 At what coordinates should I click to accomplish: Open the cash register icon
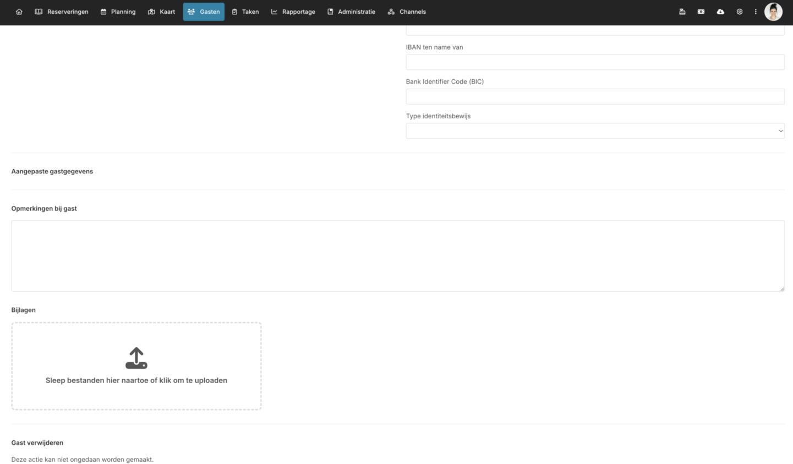tap(682, 12)
